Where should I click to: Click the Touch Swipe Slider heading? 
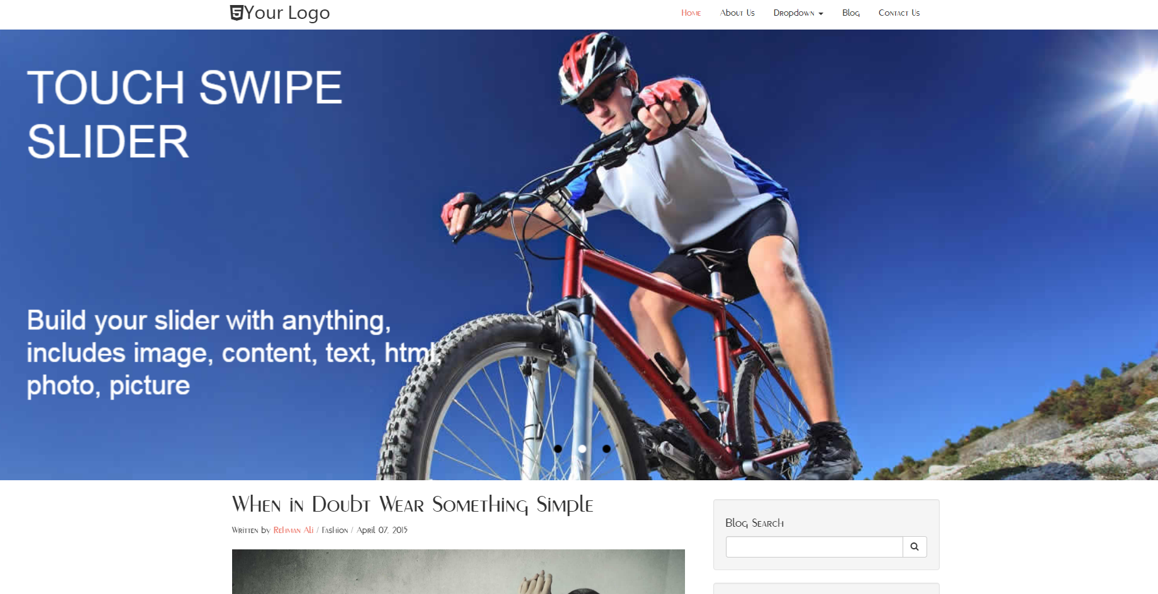pos(185,114)
